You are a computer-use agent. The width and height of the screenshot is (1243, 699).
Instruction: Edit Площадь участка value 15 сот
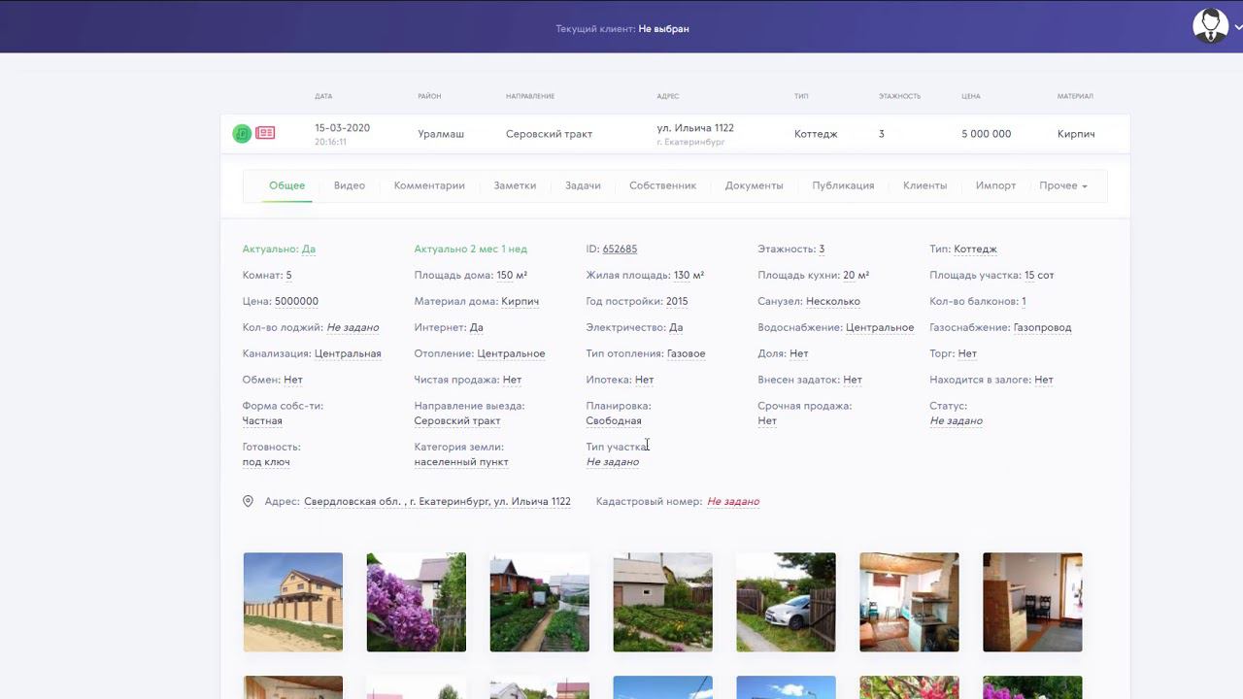pos(1039,276)
